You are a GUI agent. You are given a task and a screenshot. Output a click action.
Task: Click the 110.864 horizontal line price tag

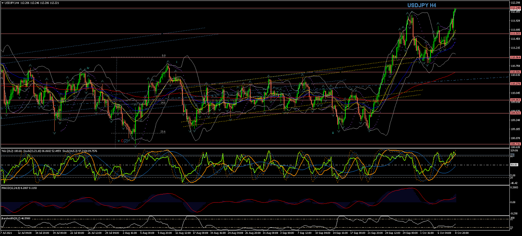click(515, 58)
